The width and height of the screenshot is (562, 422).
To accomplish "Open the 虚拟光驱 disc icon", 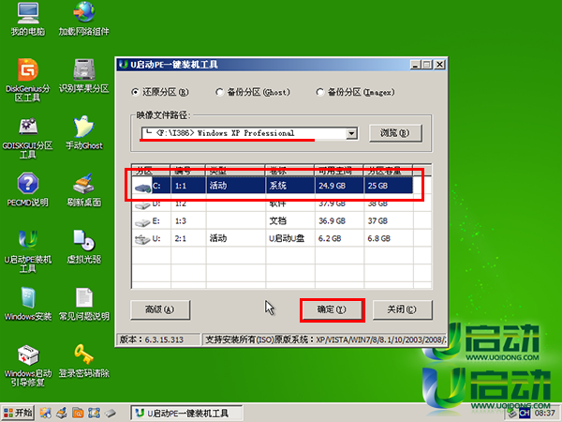I will (x=84, y=247).
